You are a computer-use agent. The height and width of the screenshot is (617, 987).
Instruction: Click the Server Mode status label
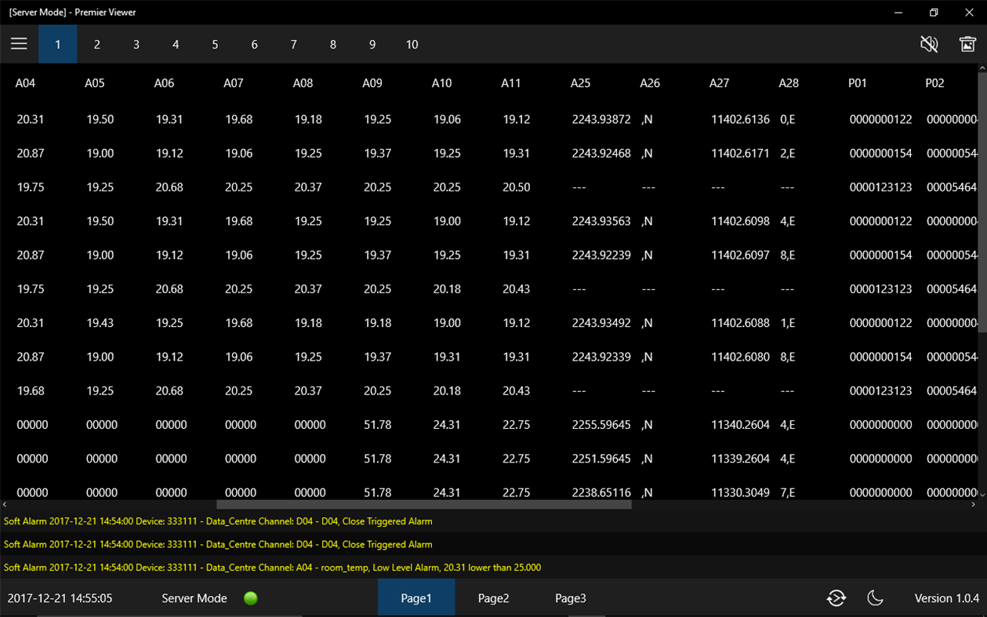pos(194,598)
